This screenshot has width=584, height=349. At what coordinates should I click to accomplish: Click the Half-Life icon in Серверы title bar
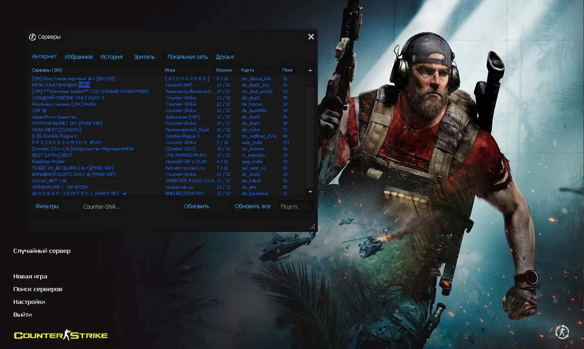pos(32,37)
